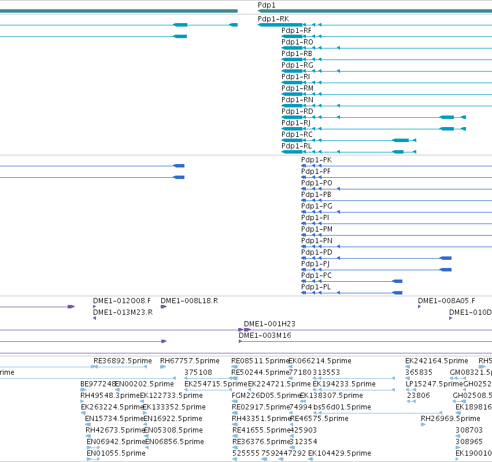Select the Pdp1-PG protein label
The image size is (492, 462).
(x=317, y=206)
